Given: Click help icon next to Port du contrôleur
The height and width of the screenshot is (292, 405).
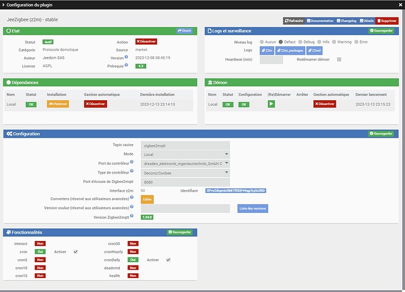Looking at the screenshot, I should tap(131, 162).
